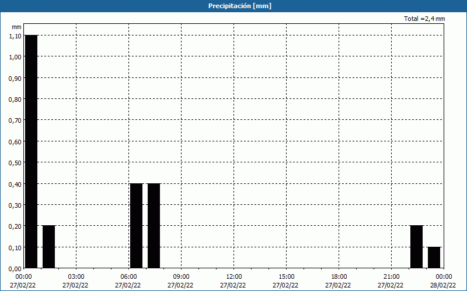Click the '0,30' y-axis label
This screenshot has width=467, height=291.
click(15, 205)
